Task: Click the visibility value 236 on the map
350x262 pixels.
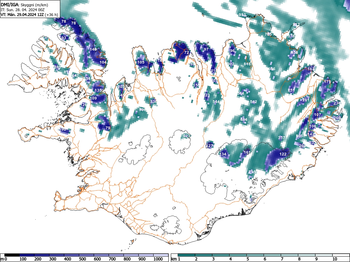Action: pos(337,103)
